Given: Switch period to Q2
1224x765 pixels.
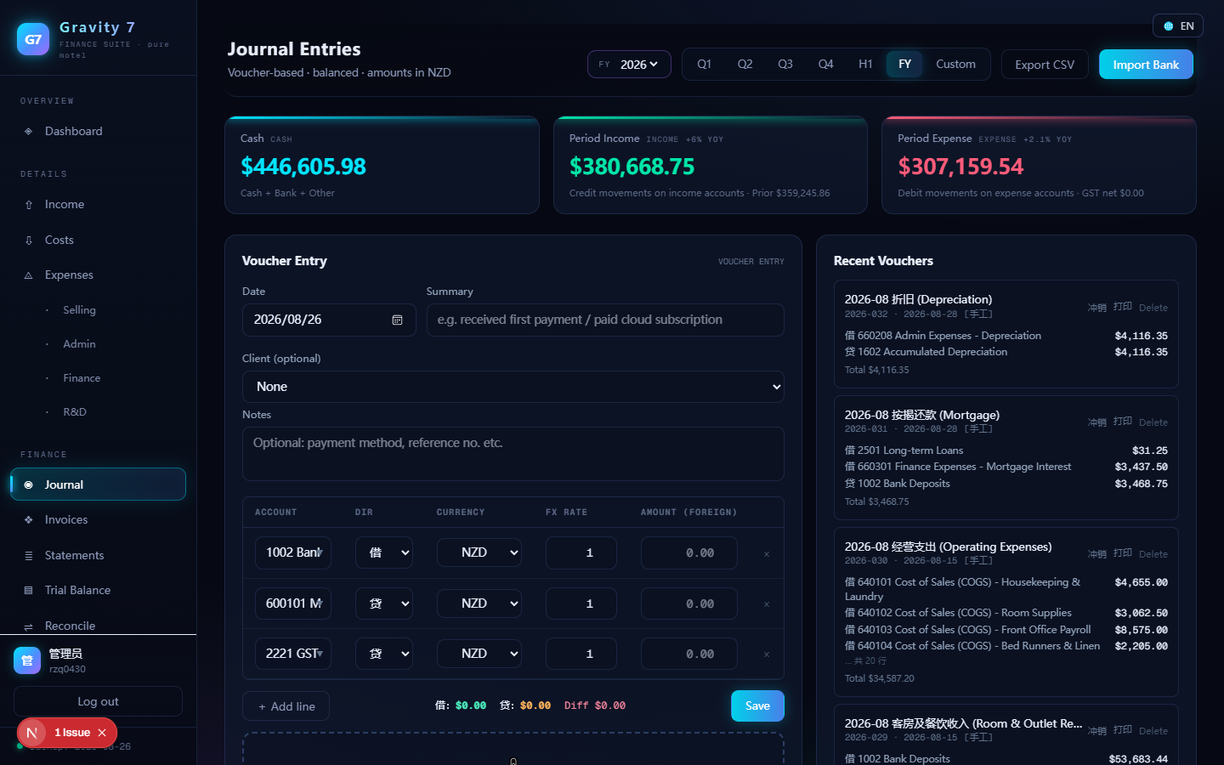Looking at the screenshot, I should [745, 65].
